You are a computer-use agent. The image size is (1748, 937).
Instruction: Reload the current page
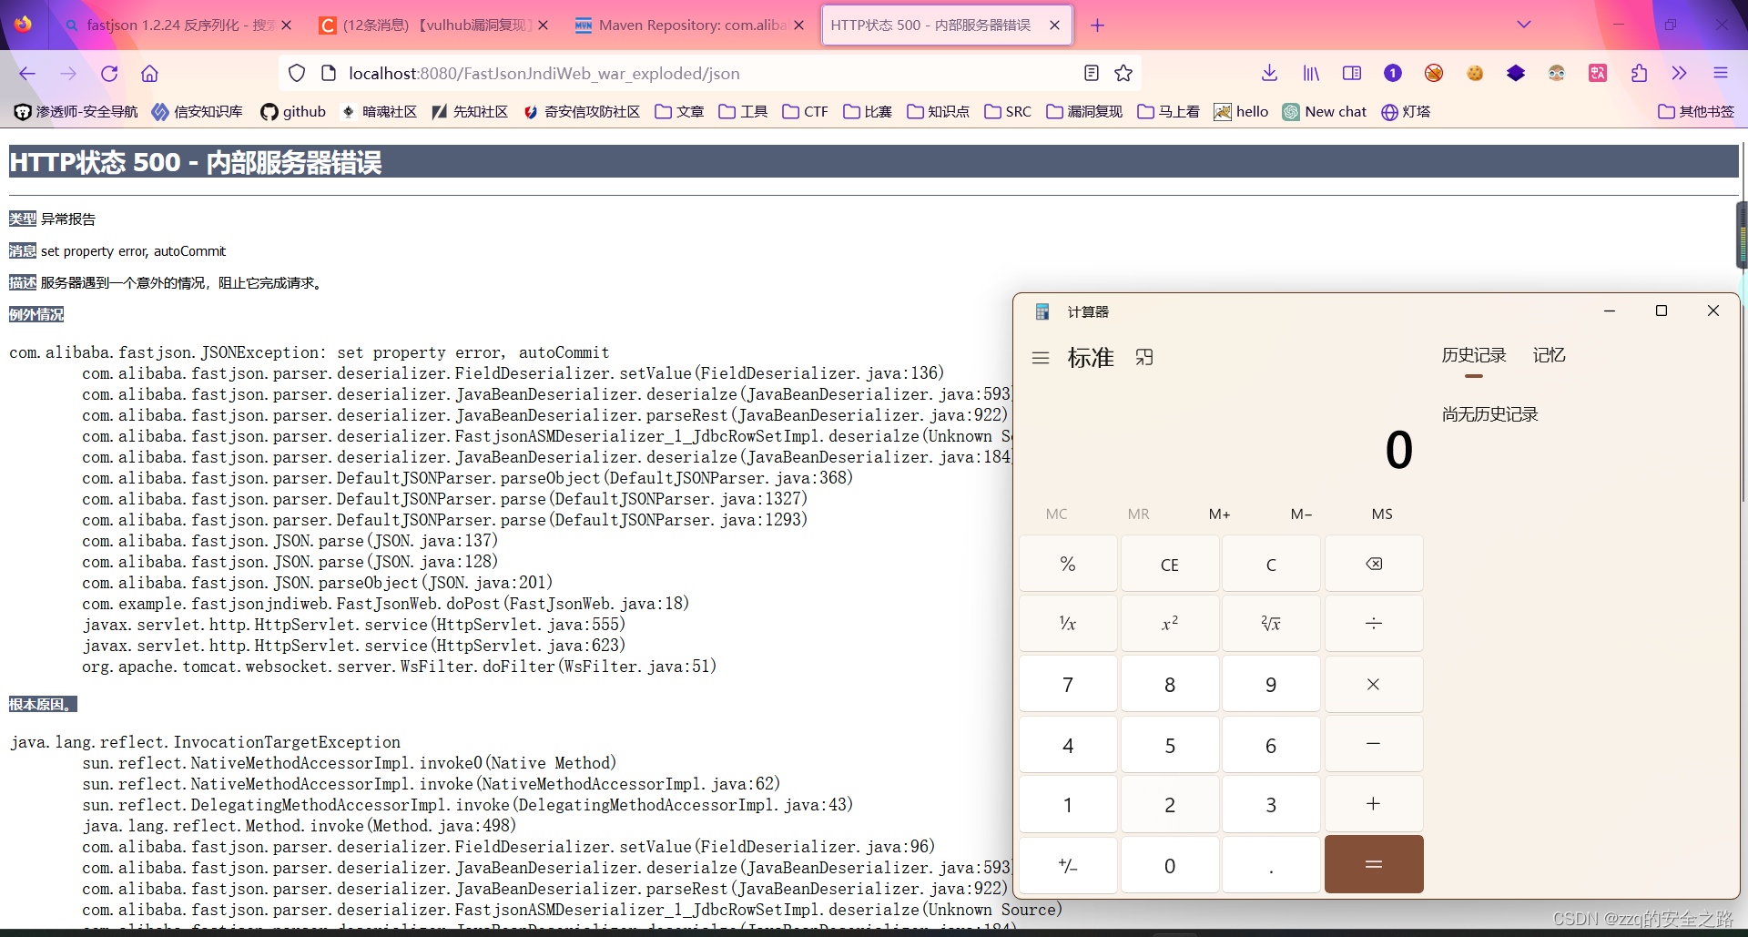pyautogui.click(x=109, y=74)
